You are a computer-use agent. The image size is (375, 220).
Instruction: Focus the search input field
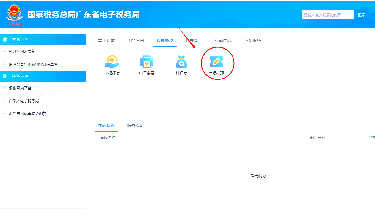click(x=327, y=15)
